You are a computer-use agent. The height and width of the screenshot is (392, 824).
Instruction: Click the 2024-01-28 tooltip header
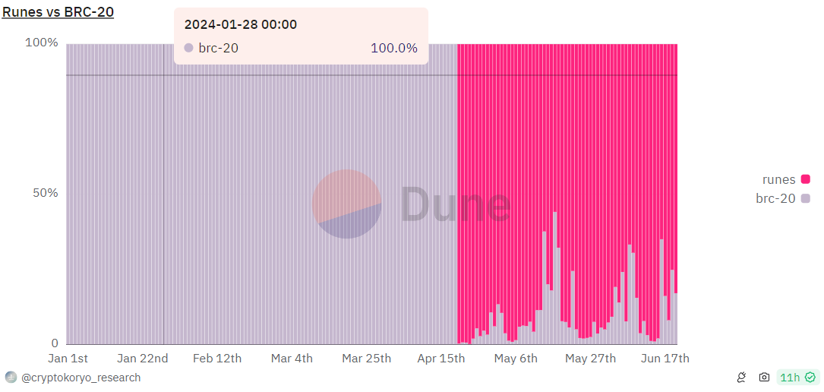click(x=241, y=24)
